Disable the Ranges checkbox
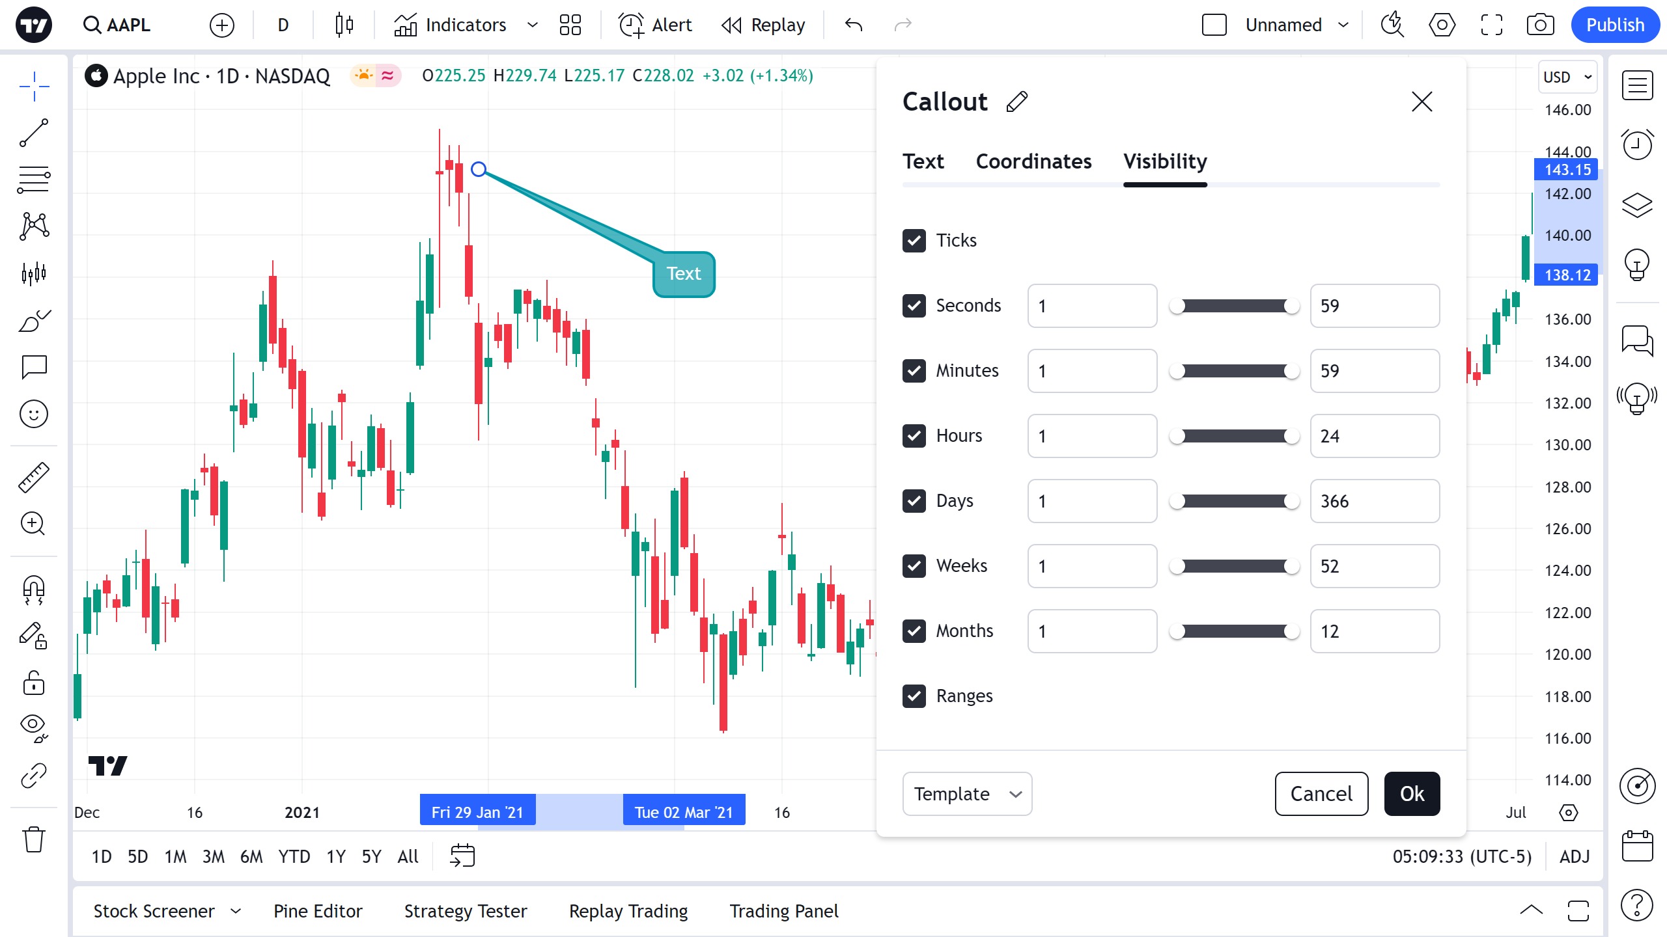1667x937 pixels. (914, 696)
